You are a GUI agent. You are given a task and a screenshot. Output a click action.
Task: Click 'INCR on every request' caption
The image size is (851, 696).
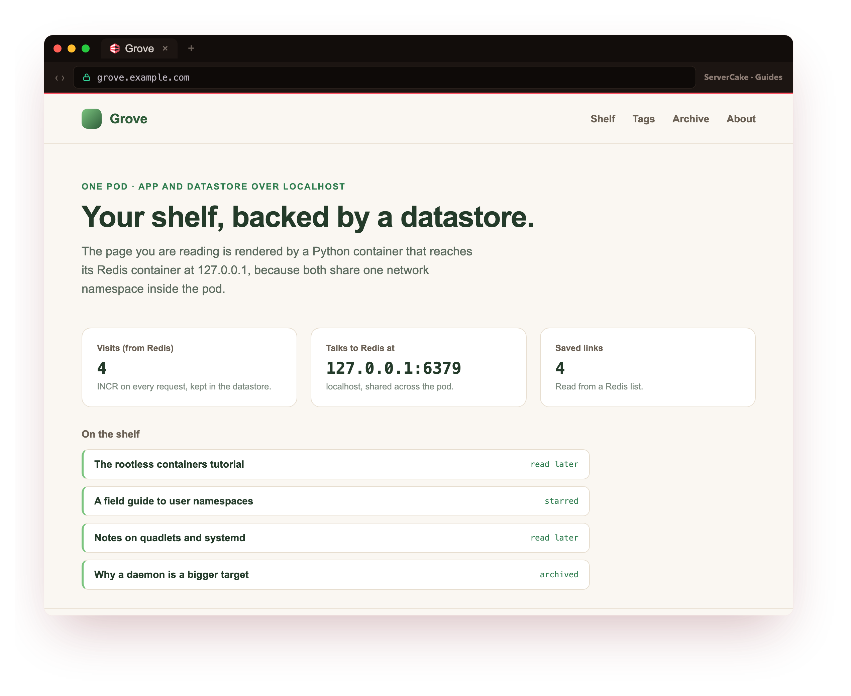click(x=184, y=386)
